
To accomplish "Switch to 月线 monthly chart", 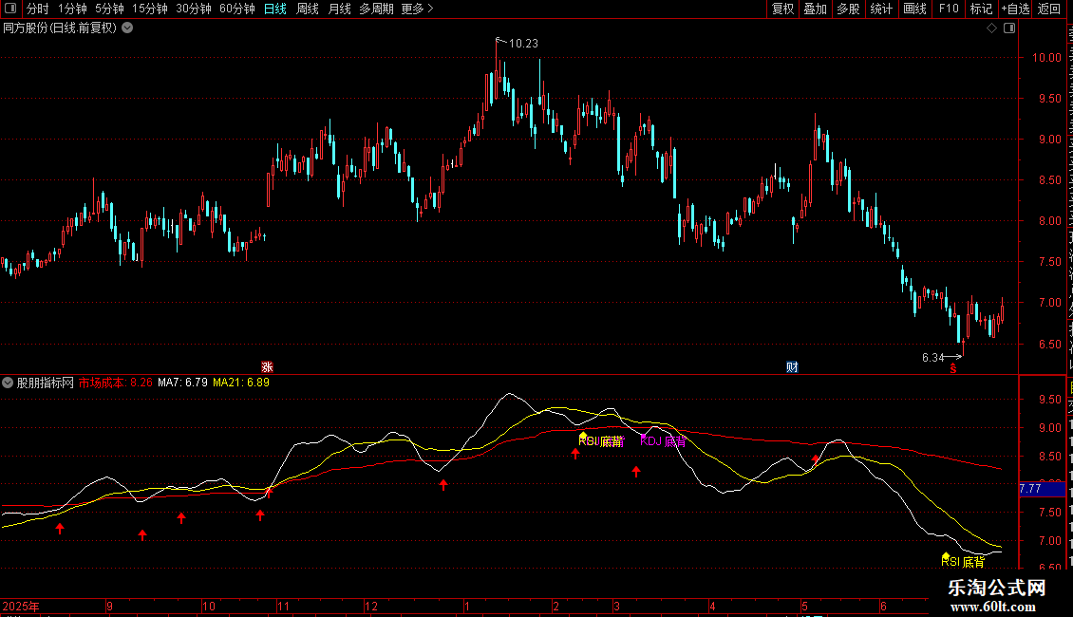I will (x=339, y=9).
